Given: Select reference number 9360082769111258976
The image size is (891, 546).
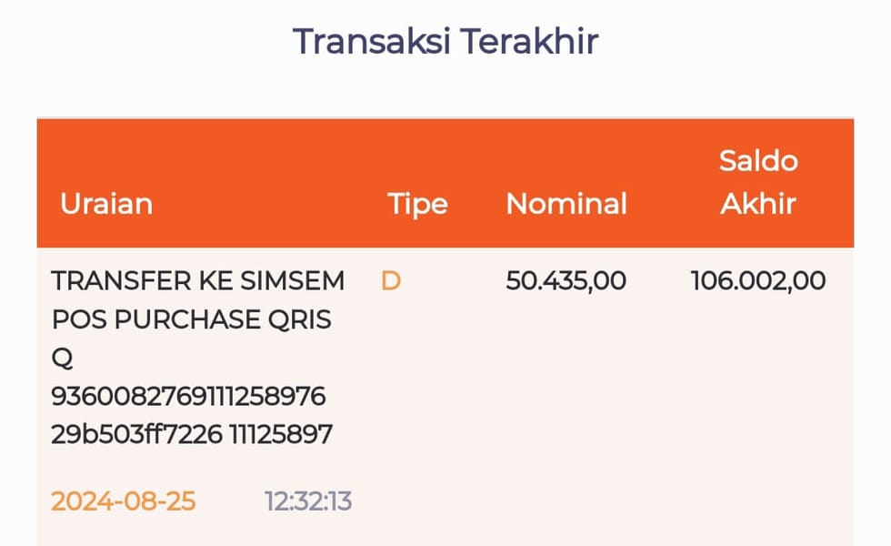Looking at the screenshot, I should tap(188, 397).
